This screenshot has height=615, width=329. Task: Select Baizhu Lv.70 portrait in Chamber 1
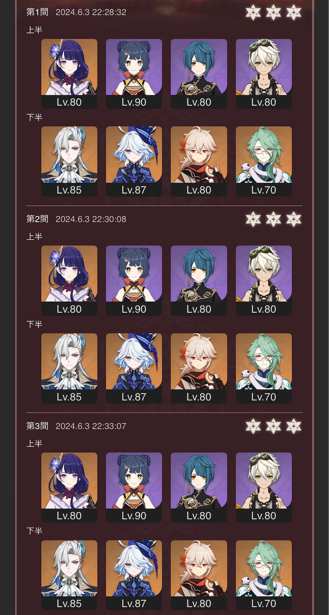[x=264, y=161]
